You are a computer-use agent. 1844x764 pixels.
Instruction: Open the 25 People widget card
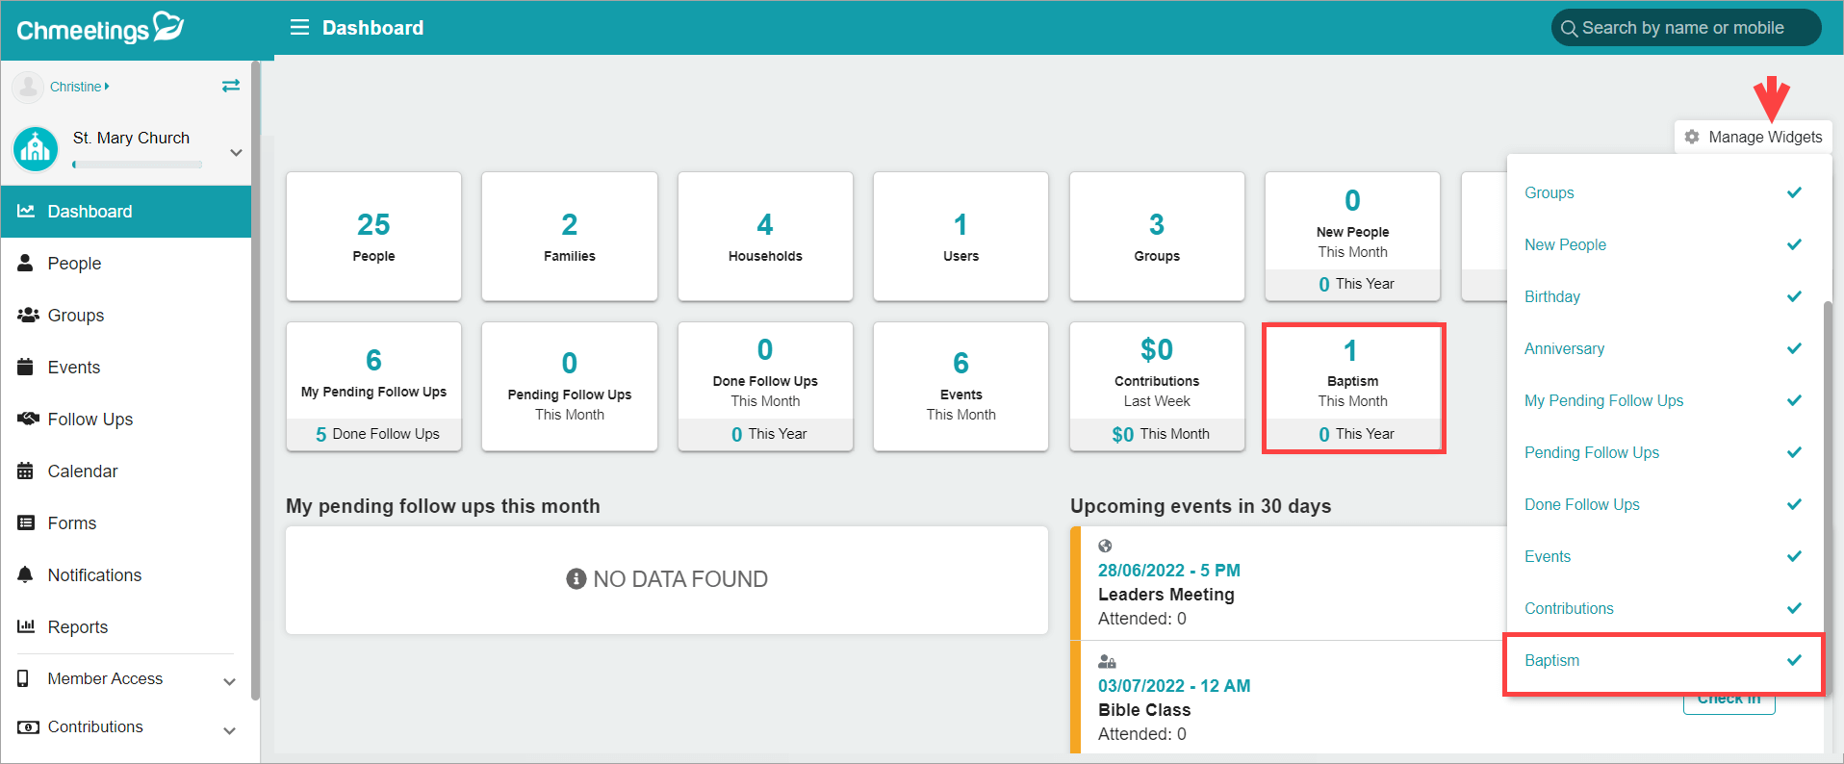(373, 237)
